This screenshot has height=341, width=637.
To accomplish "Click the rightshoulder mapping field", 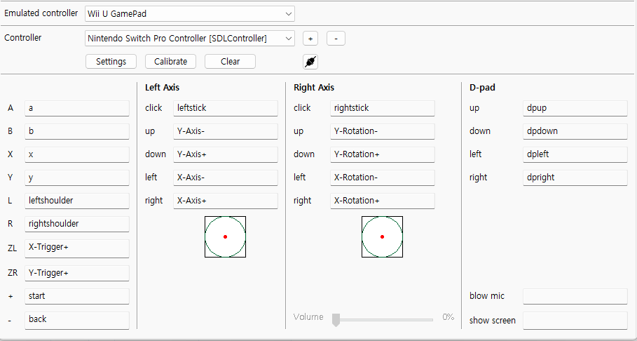I will point(77,224).
